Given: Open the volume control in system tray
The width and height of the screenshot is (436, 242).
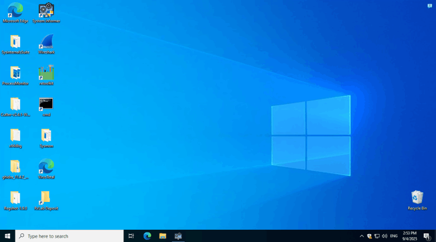Looking at the screenshot, I should pyautogui.click(x=384, y=236).
